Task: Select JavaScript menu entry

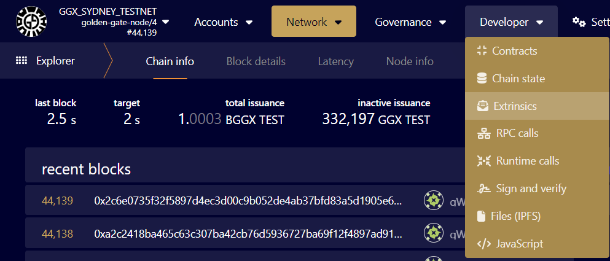Action: click(537, 244)
